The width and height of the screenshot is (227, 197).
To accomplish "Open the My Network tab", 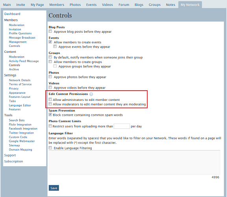I will pyautogui.click(x=190, y=5).
